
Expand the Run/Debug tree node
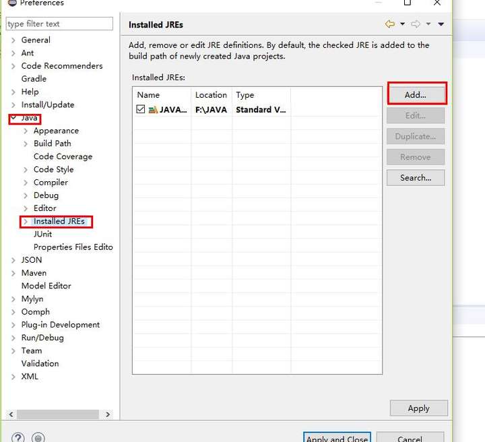pos(13,338)
